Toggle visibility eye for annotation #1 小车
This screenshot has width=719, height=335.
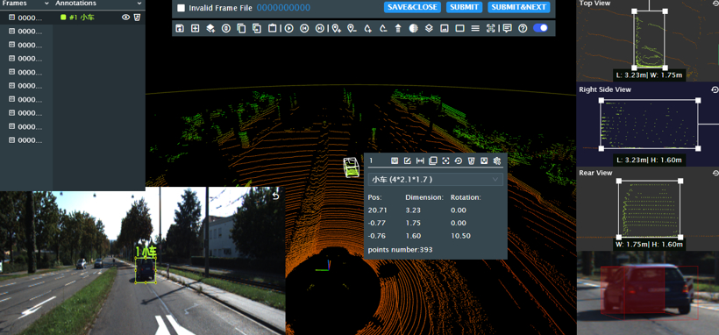click(125, 18)
